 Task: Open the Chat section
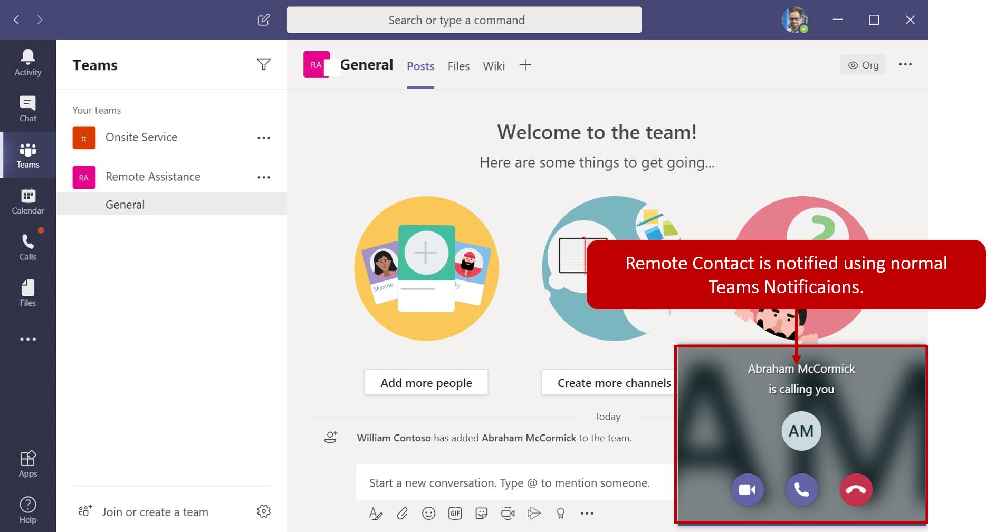(28, 109)
